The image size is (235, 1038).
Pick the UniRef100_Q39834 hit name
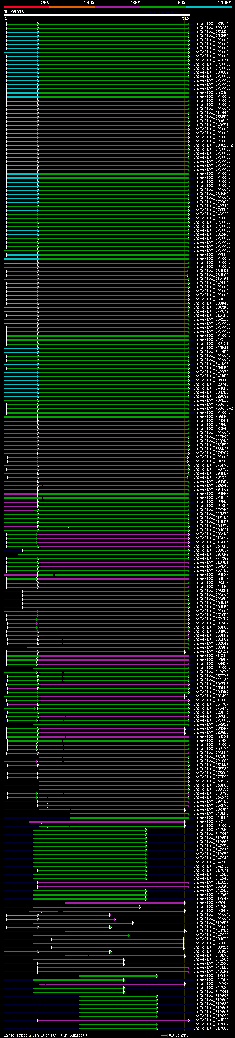[x=211, y=550]
